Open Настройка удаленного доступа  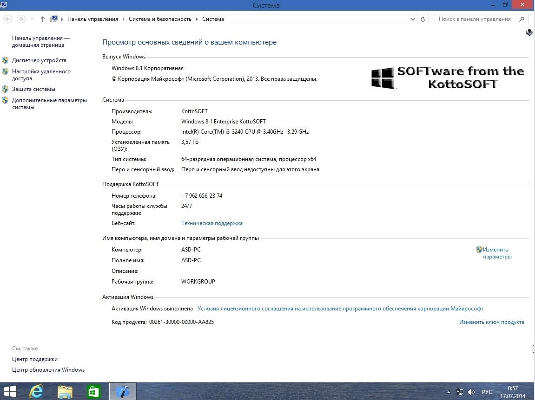pos(41,75)
